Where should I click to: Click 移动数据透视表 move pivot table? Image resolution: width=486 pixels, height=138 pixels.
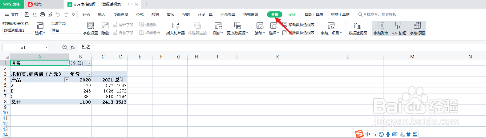coord(298,25)
